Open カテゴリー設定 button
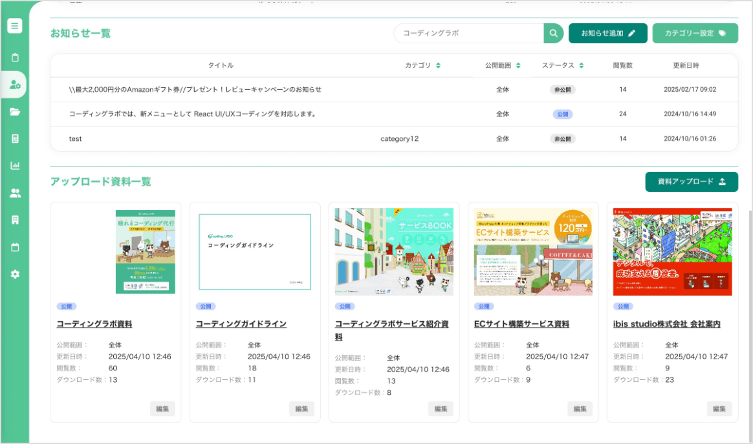Image resolution: width=753 pixels, height=444 pixels. (695, 33)
